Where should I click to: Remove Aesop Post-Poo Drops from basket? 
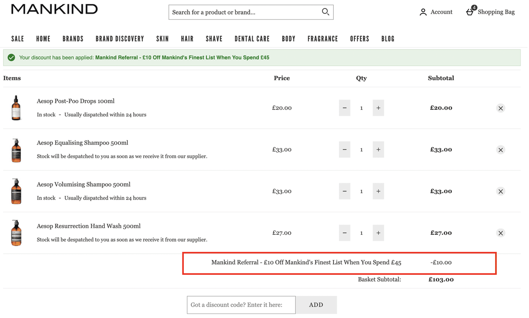click(x=500, y=108)
